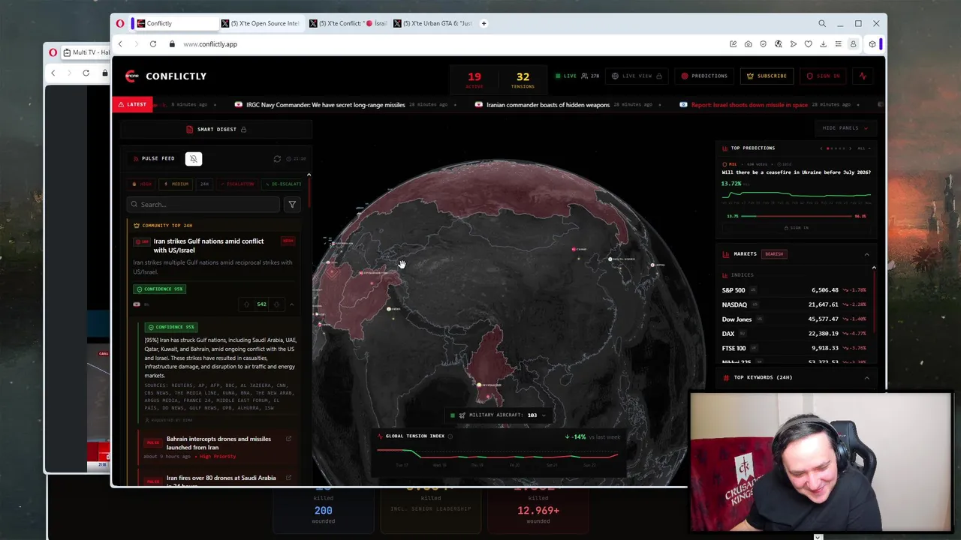
Task: Toggle the HIGH severity filter chip
Action: coord(142,184)
